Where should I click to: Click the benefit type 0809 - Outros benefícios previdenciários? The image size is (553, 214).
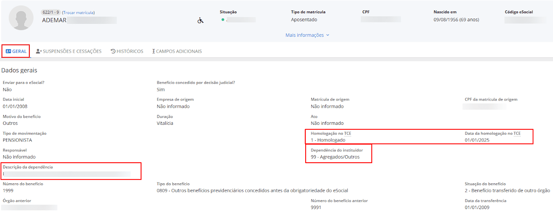coord(252,190)
